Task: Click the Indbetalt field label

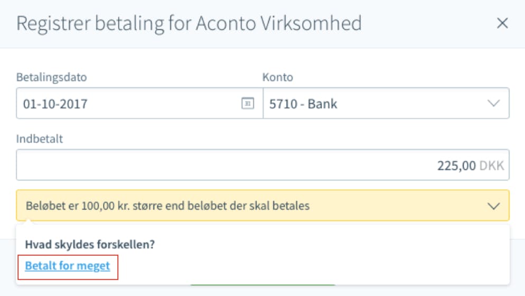Action: coord(40,139)
